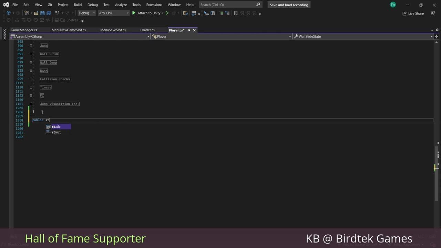Click the Visual Studio logo icon

6,5
